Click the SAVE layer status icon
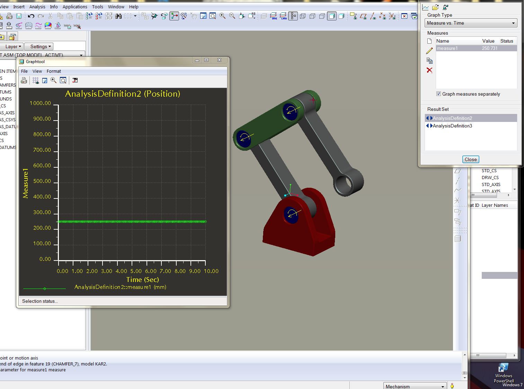The height and width of the screenshot is (389, 524). [273, 16]
